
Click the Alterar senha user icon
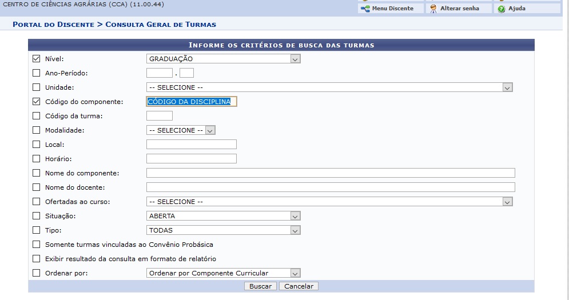[433, 9]
